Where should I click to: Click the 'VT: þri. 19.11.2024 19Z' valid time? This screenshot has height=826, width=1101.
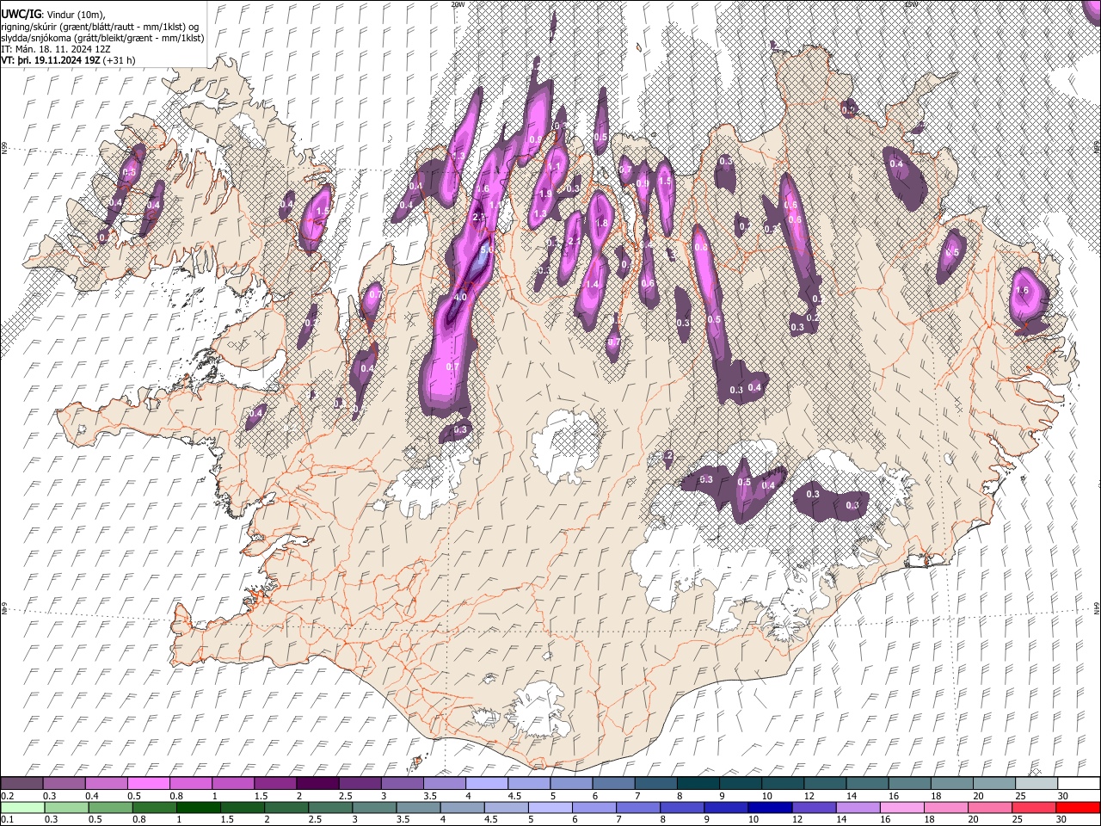coord(50,60)
